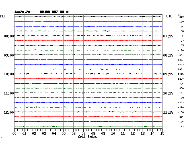Click DC value 179

tap(182, 22)
